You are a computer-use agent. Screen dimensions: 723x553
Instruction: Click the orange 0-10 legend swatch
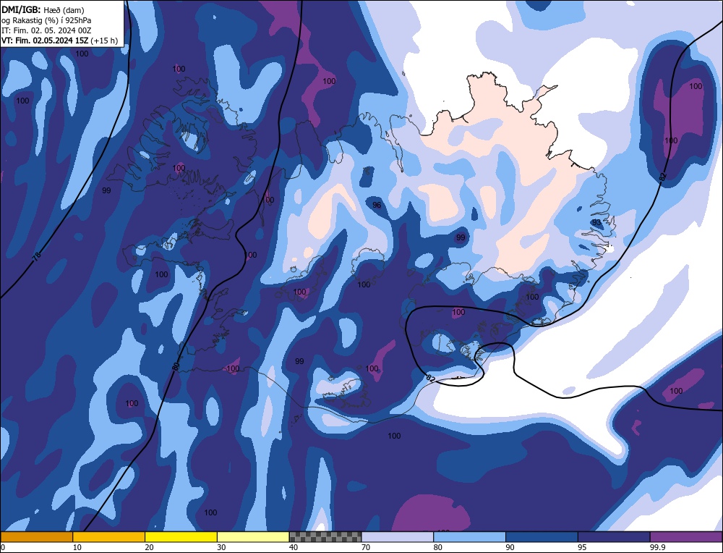36,536
